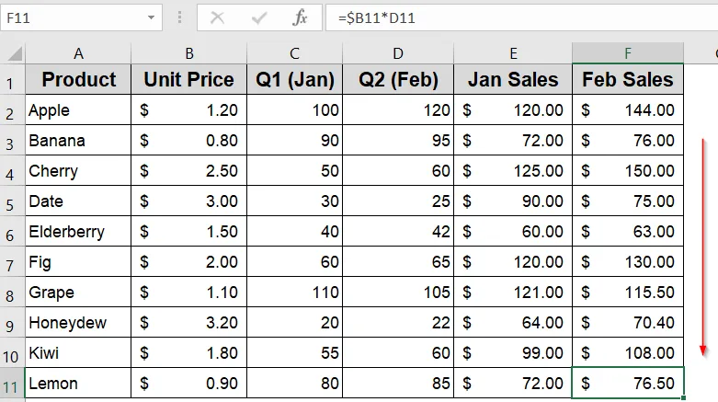This screenshot has height=402, width=718.
Task: Click Grape's Jan Sales 121.00
Action: click(x=513, y=292)
